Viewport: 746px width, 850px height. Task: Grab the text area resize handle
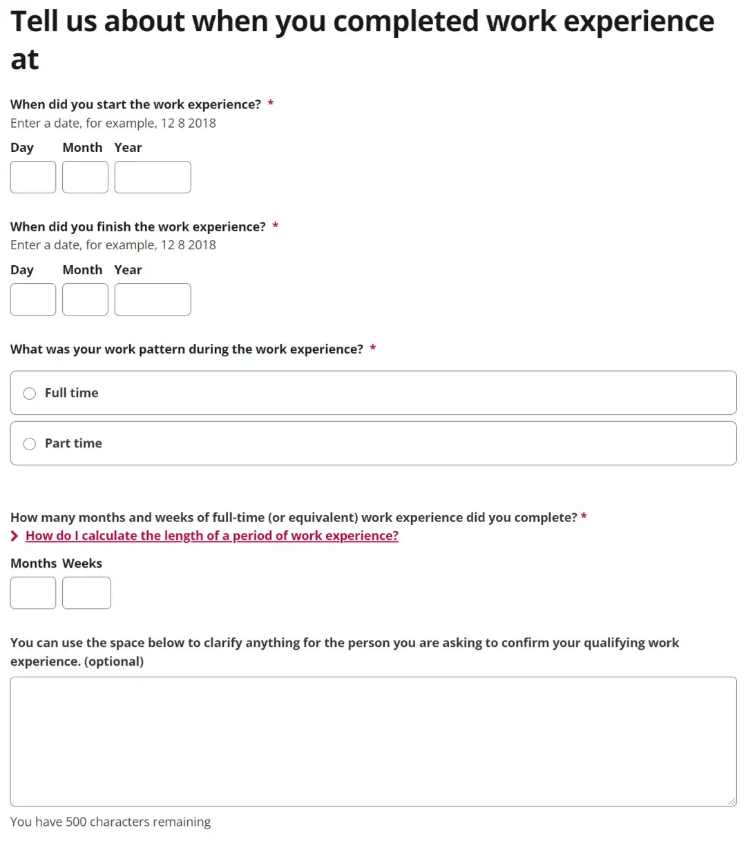[731, 801]
